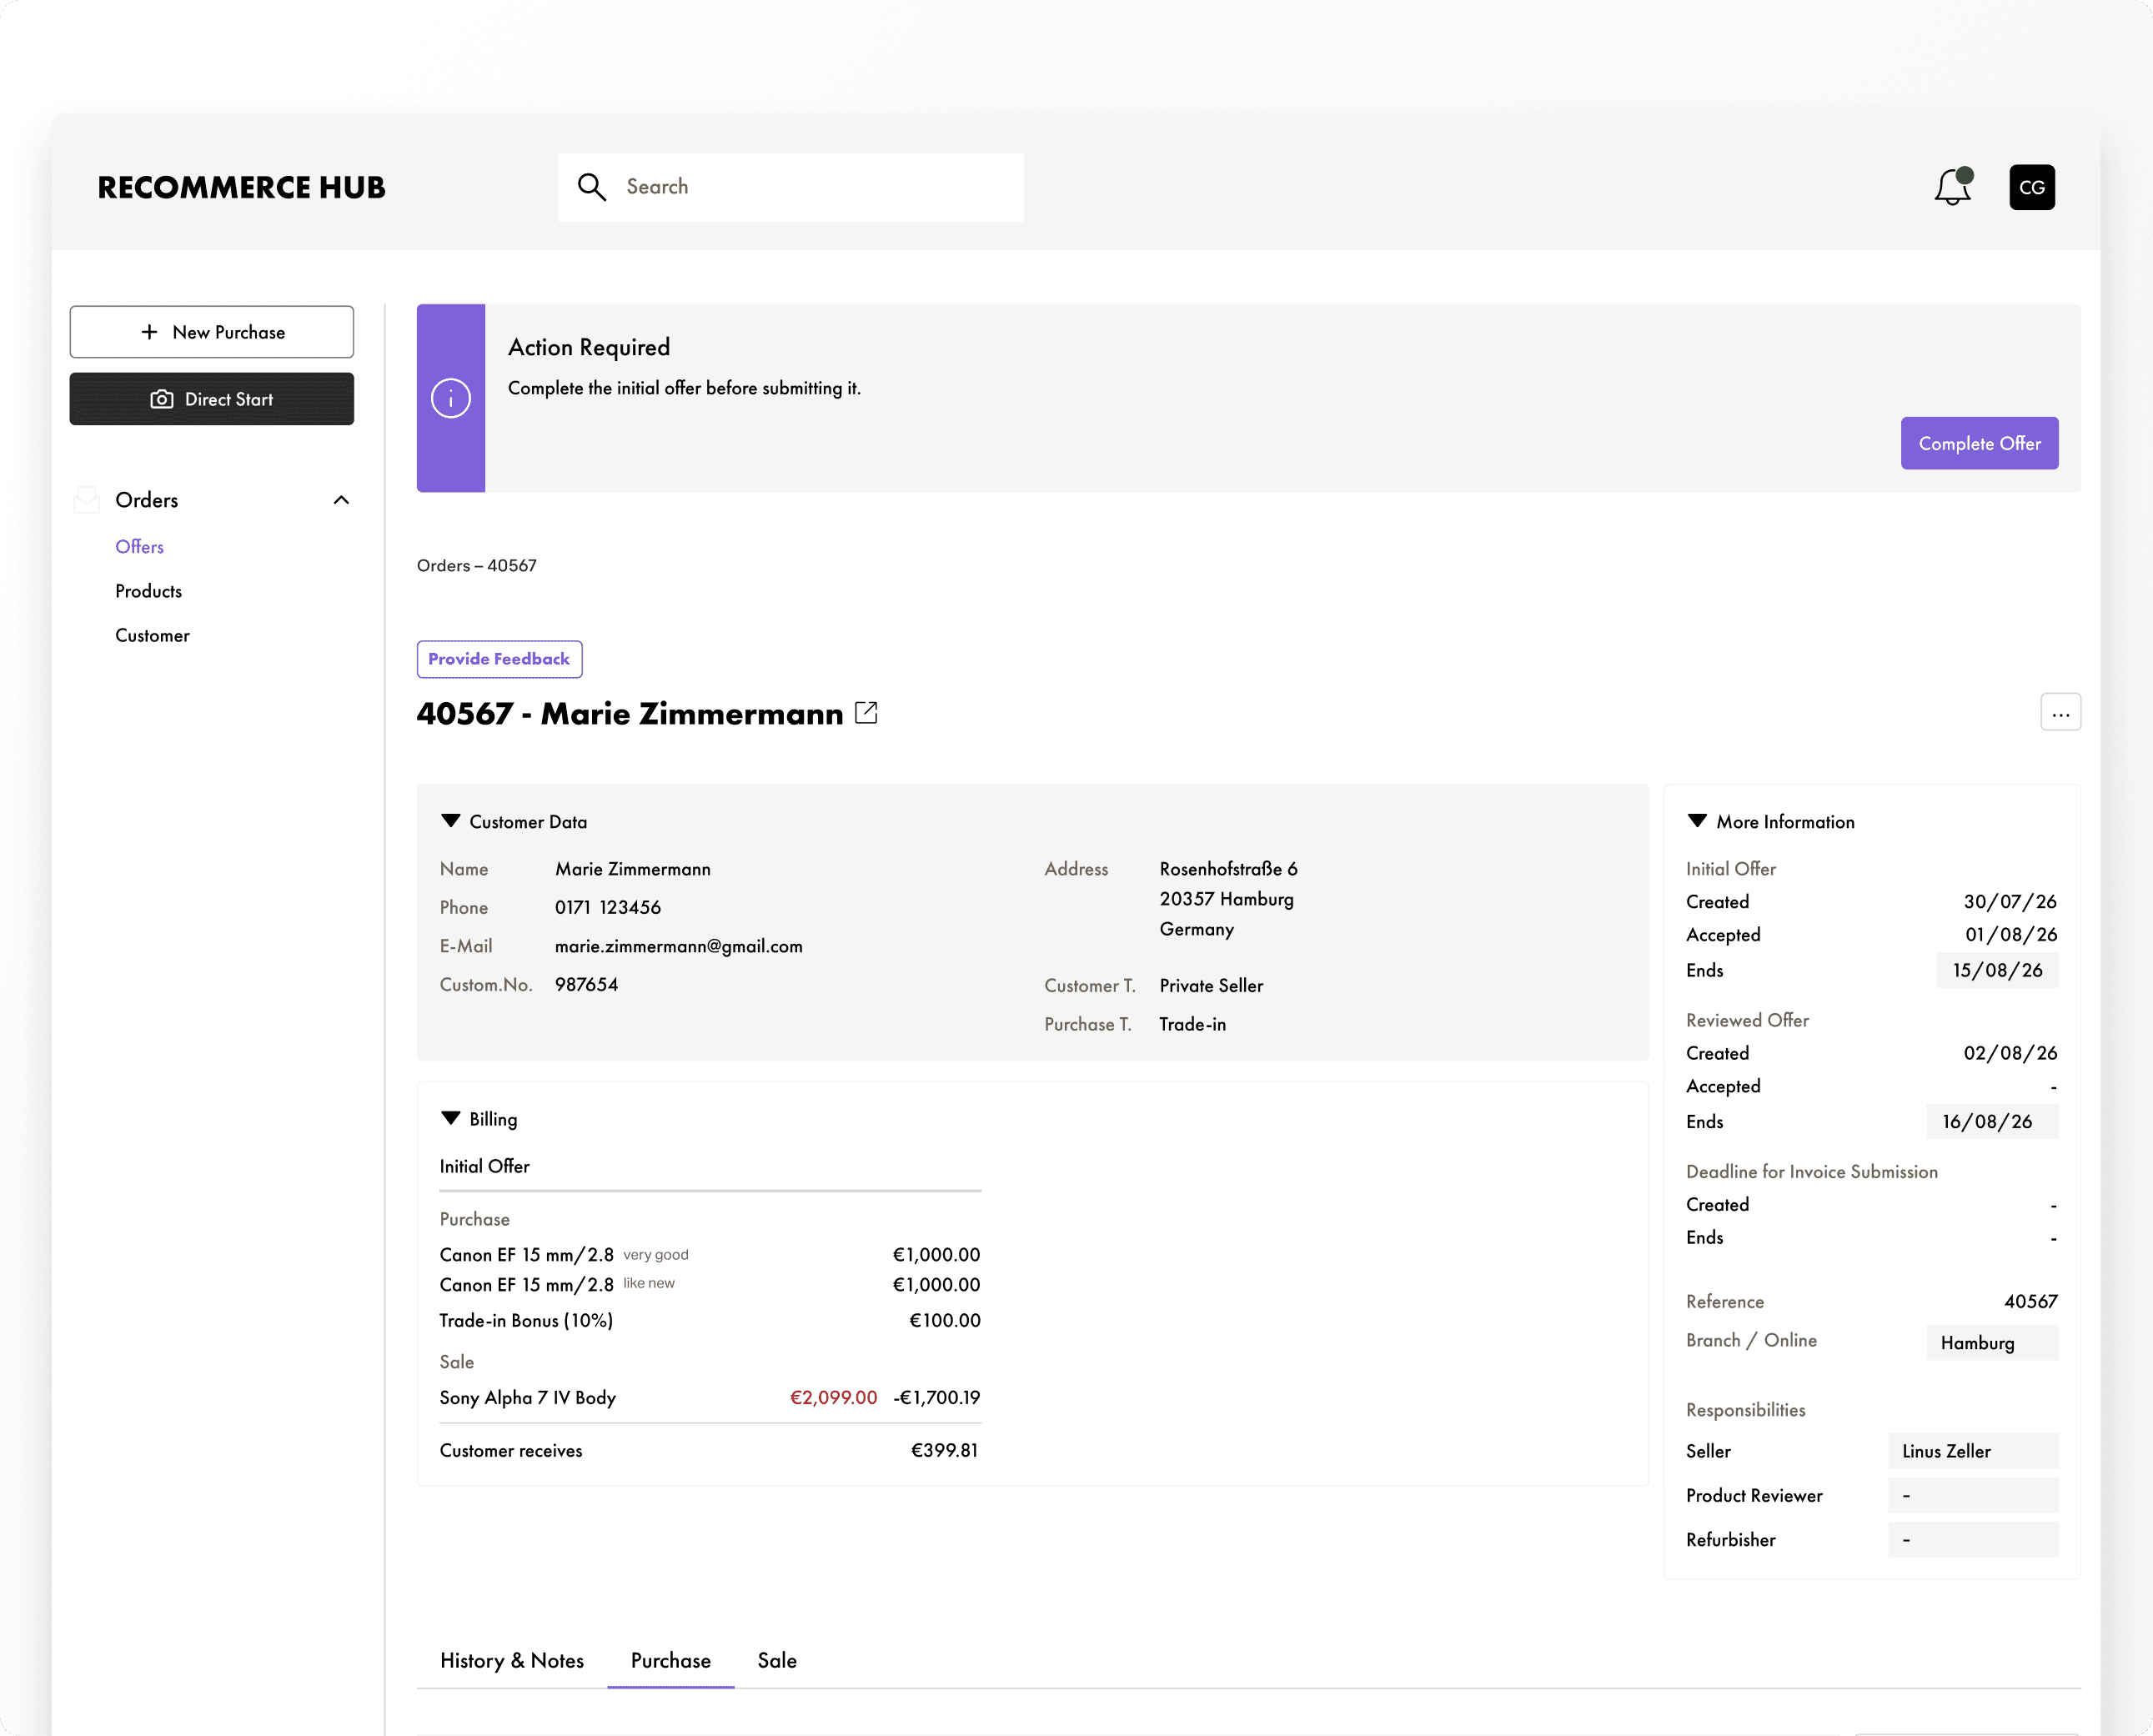Collapse the Customer Data section

pos(451,821)
